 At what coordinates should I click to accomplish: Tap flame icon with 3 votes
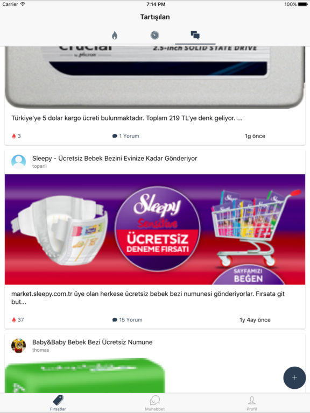tap(14, 136)
